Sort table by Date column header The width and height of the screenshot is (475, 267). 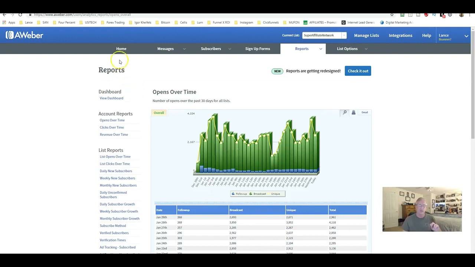coord(166,210)
